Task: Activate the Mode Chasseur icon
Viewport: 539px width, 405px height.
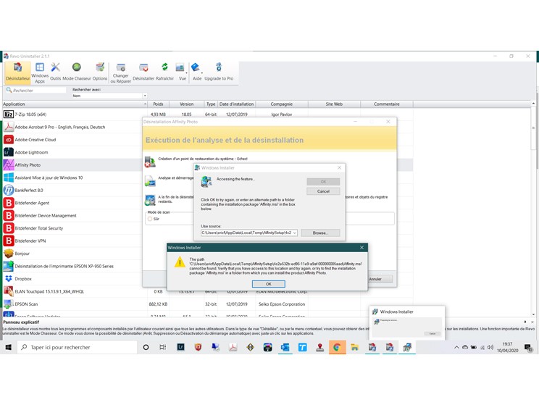Action: (x=77, y=72)
